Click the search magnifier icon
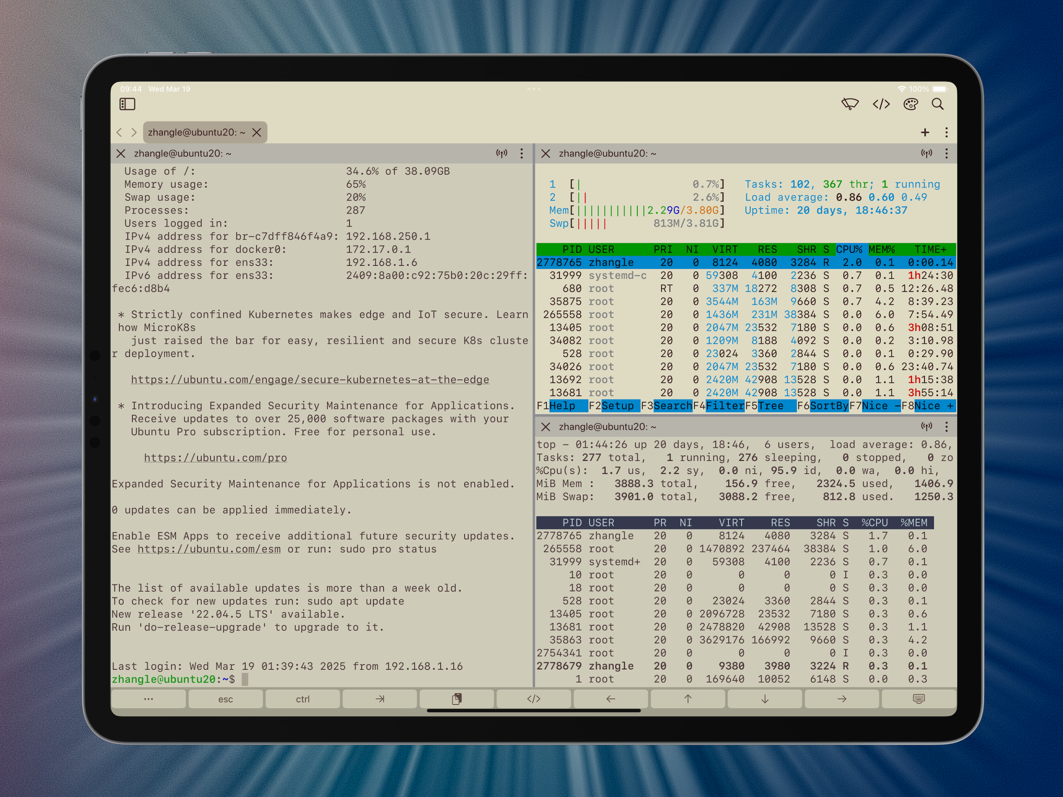The width and height of the screenshot is (1063, 797). (938, 104)
